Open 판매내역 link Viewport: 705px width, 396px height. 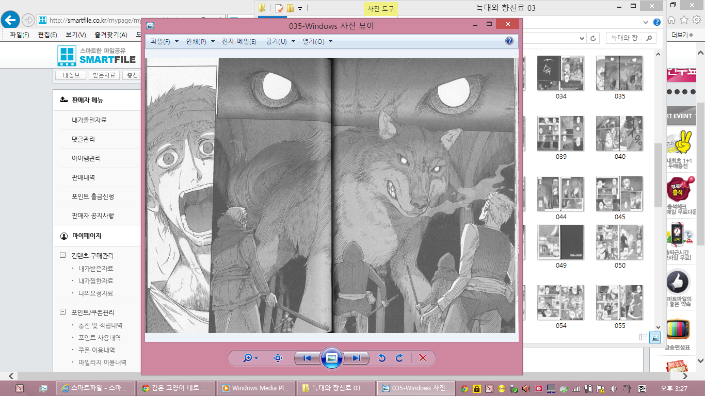pos(83,177)
